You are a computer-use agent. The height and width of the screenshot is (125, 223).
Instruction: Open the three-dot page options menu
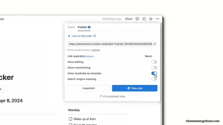tap(157, 19)
